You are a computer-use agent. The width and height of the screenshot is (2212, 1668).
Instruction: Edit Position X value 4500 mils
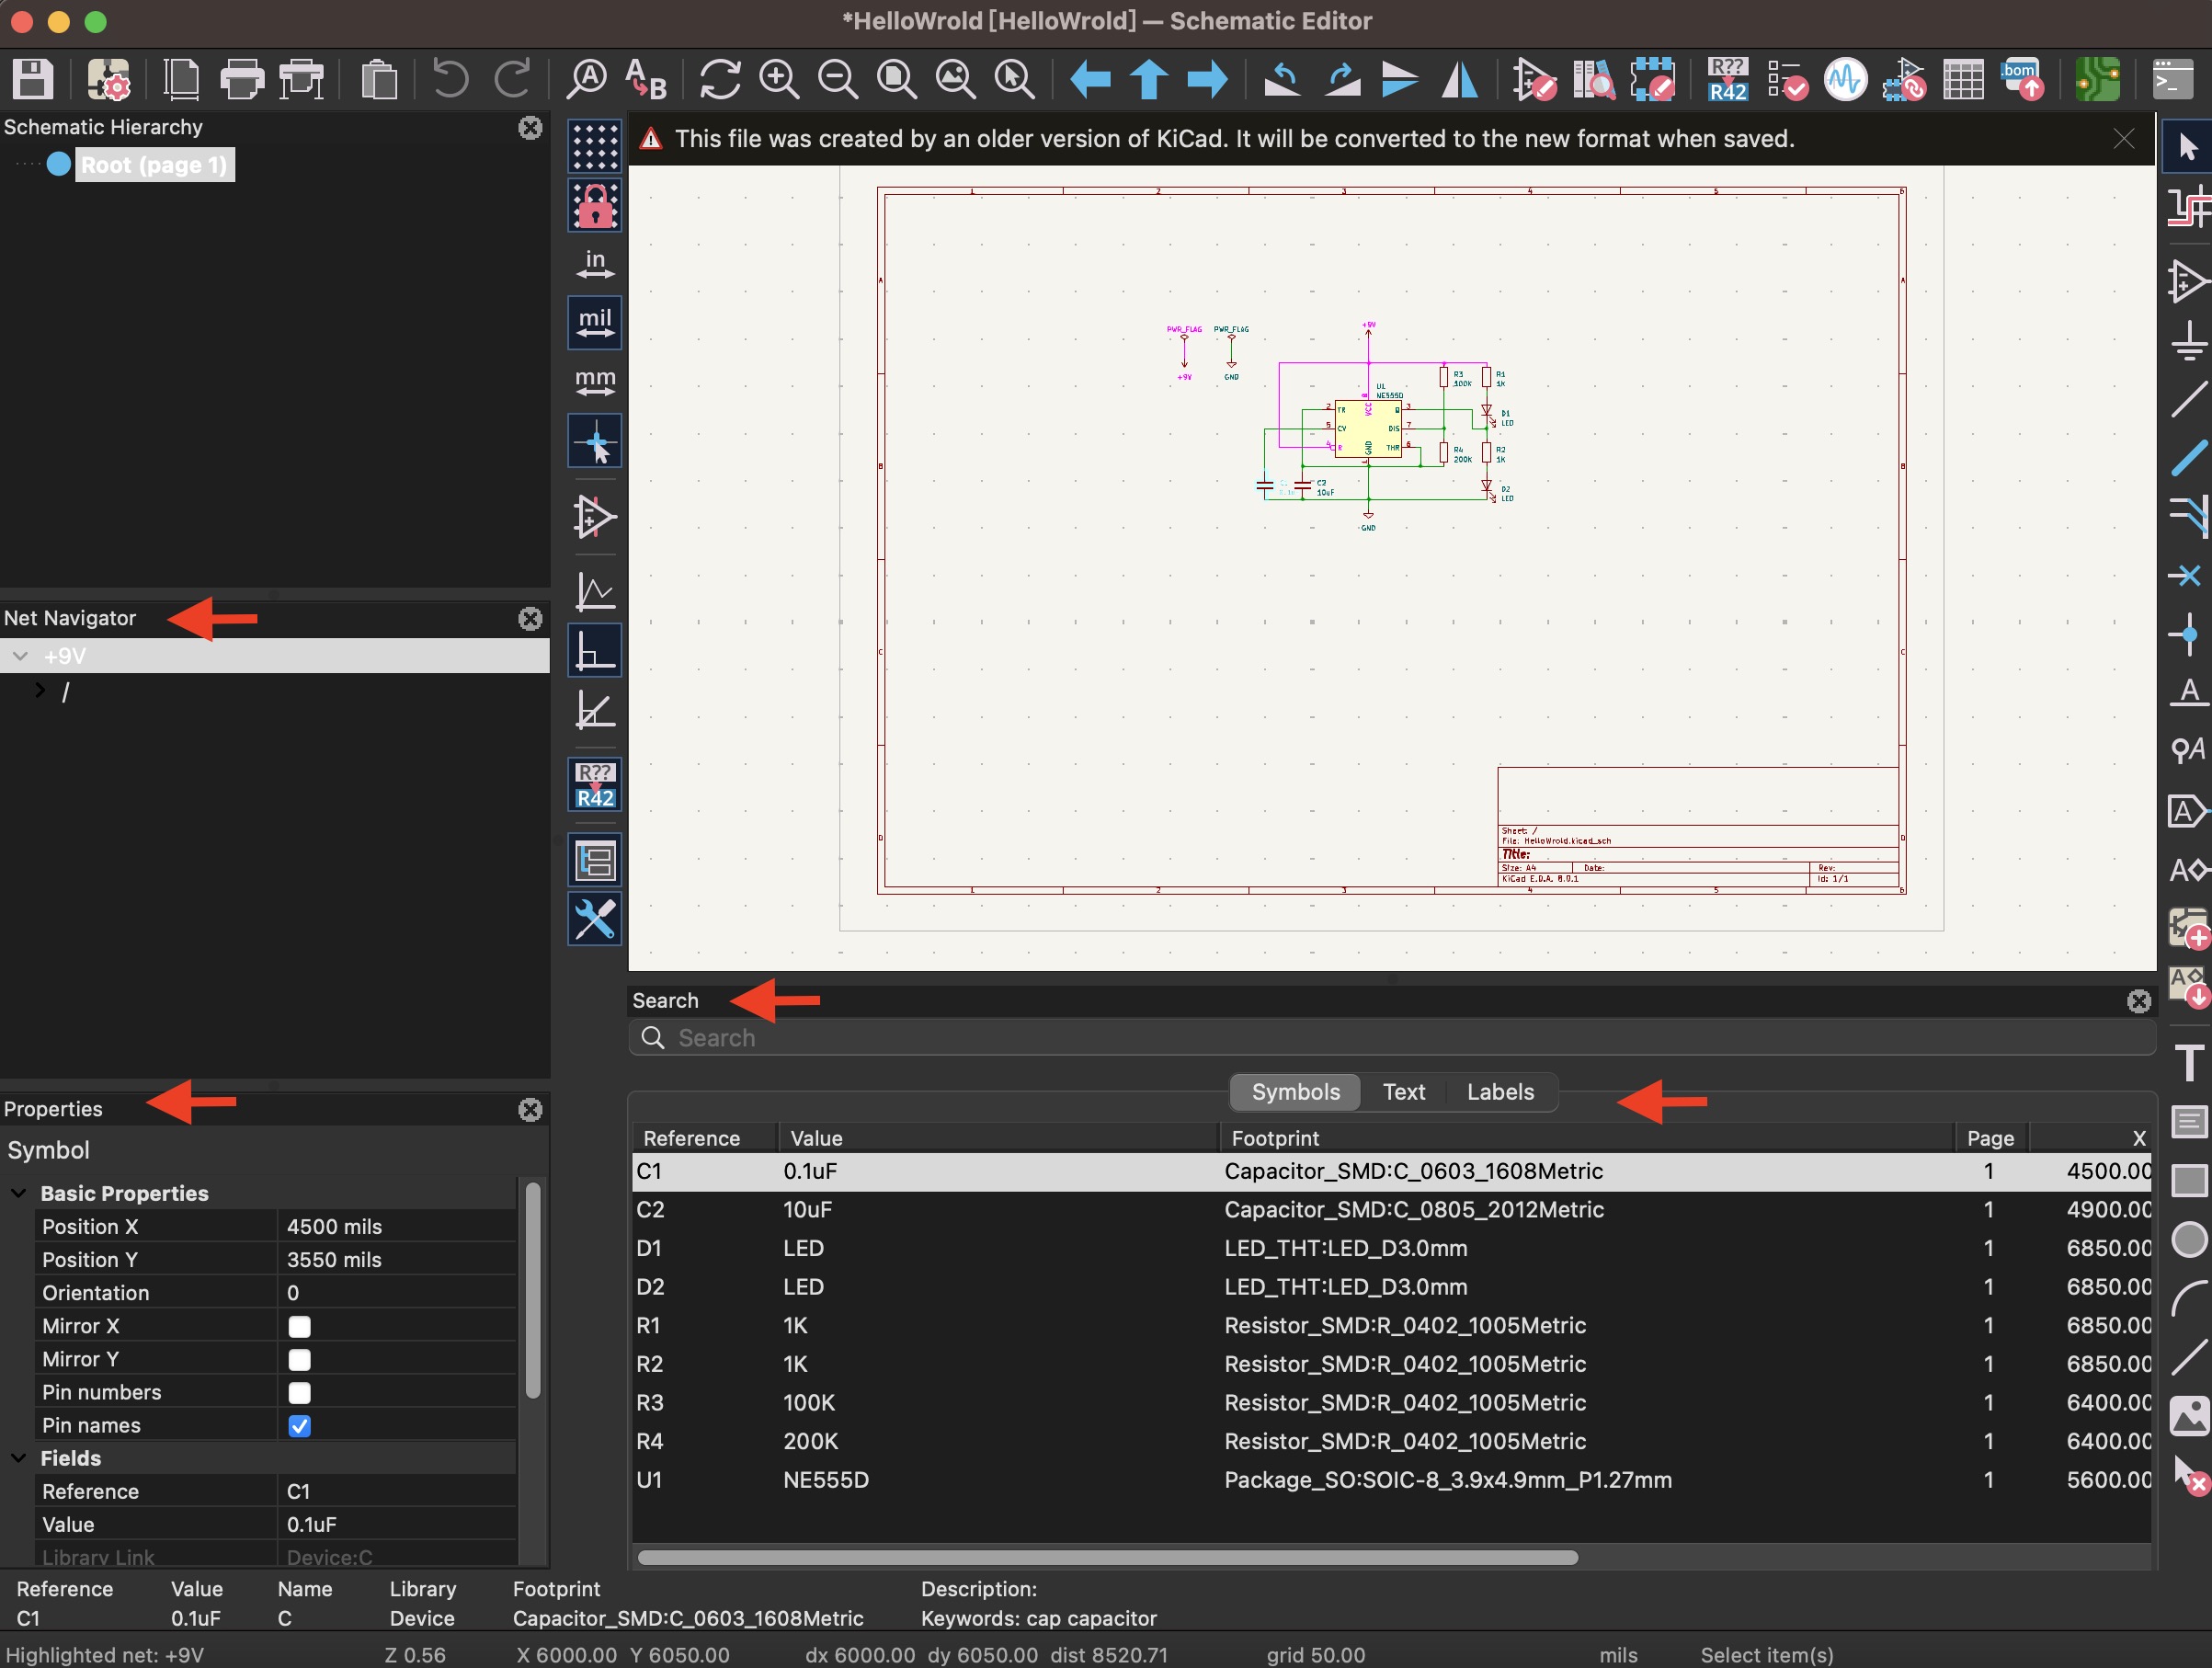[x=396, y=1226]
